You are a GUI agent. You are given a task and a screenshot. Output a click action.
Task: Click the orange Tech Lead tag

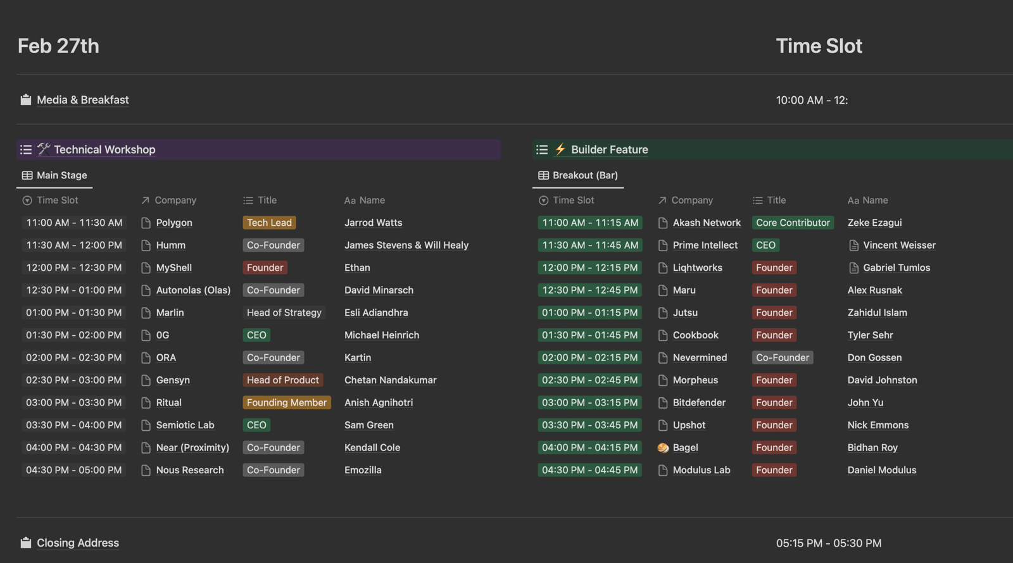click(x=269, y=223)
